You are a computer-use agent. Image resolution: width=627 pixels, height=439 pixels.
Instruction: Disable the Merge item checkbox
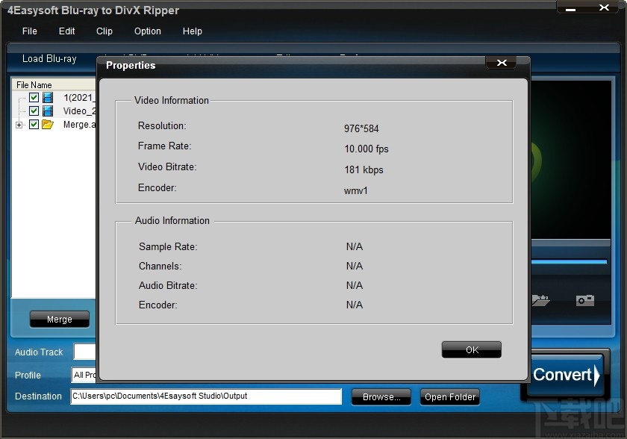pyautogui.click(x=34, y=124)
